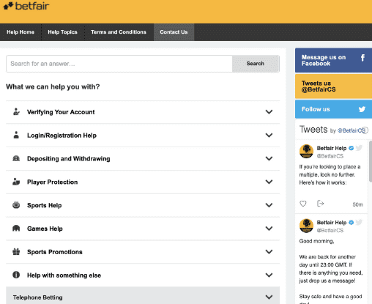Viewport: 372px width, 304px height.
Task: Click the Sports Promotions label
Action: click(x=55, y=252)
